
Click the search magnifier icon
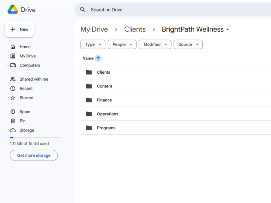[x=83, y=10]
